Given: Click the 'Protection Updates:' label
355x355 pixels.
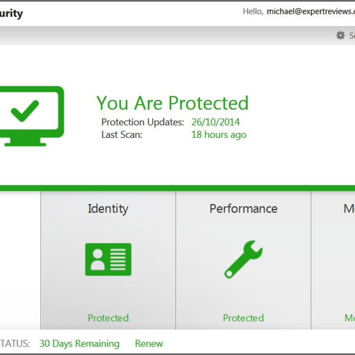Looking at the screenshot, I should [x=143, y=122].
